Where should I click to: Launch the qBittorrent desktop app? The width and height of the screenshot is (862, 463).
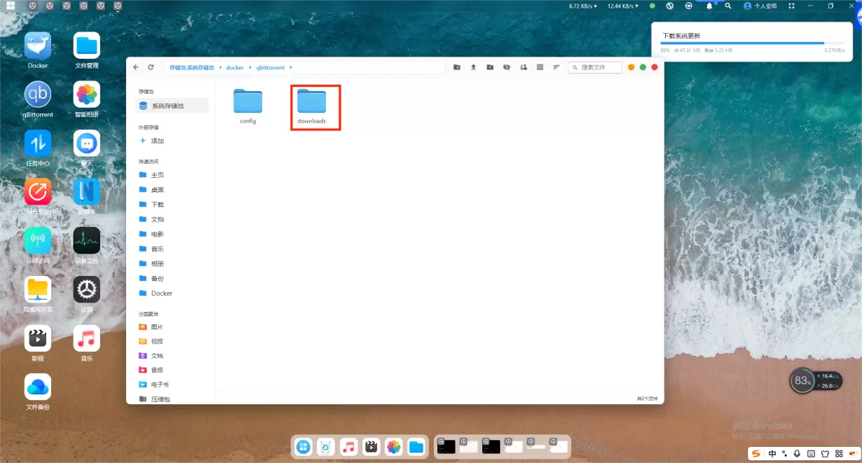[38, 95]
